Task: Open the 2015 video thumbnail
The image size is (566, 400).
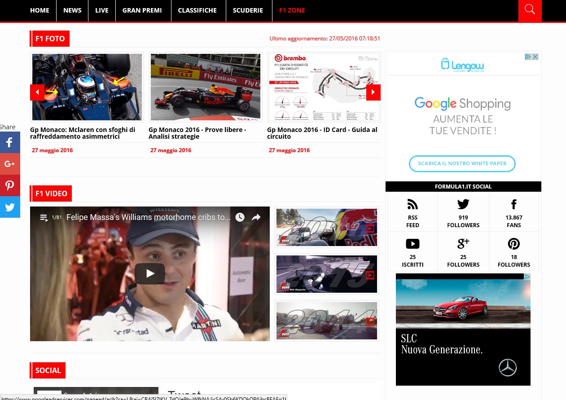Action: pos(327,274)
